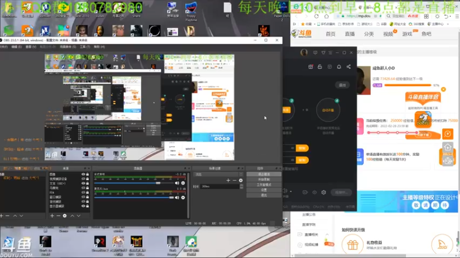The width and height of the screenshot is (460, 258).
Task: Open desktop audio channel gear settings
Action: pyautogui.click(x=183, y=183)
